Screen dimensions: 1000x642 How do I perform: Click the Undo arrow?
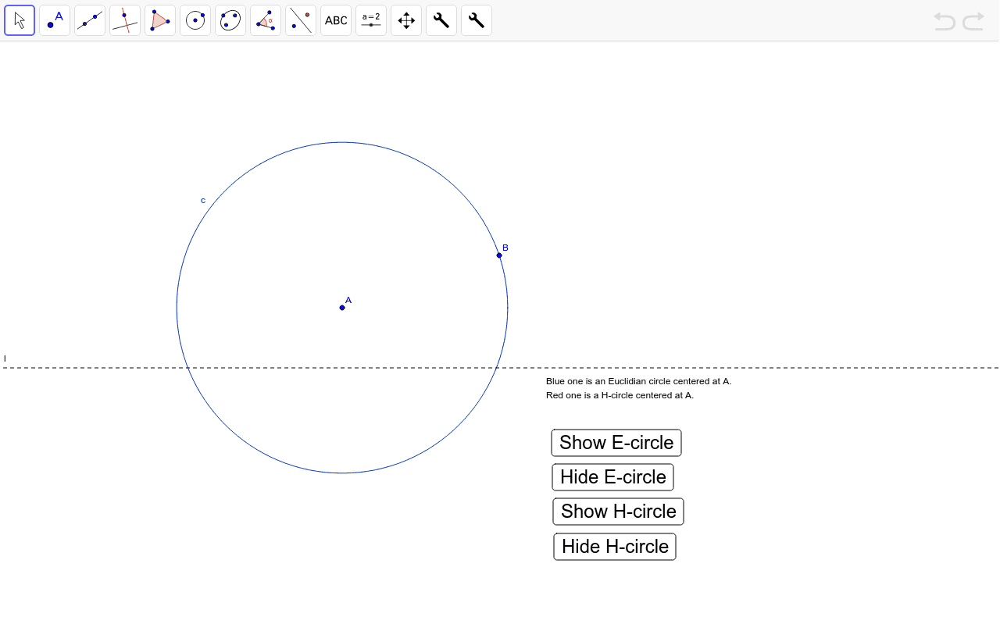945,21
